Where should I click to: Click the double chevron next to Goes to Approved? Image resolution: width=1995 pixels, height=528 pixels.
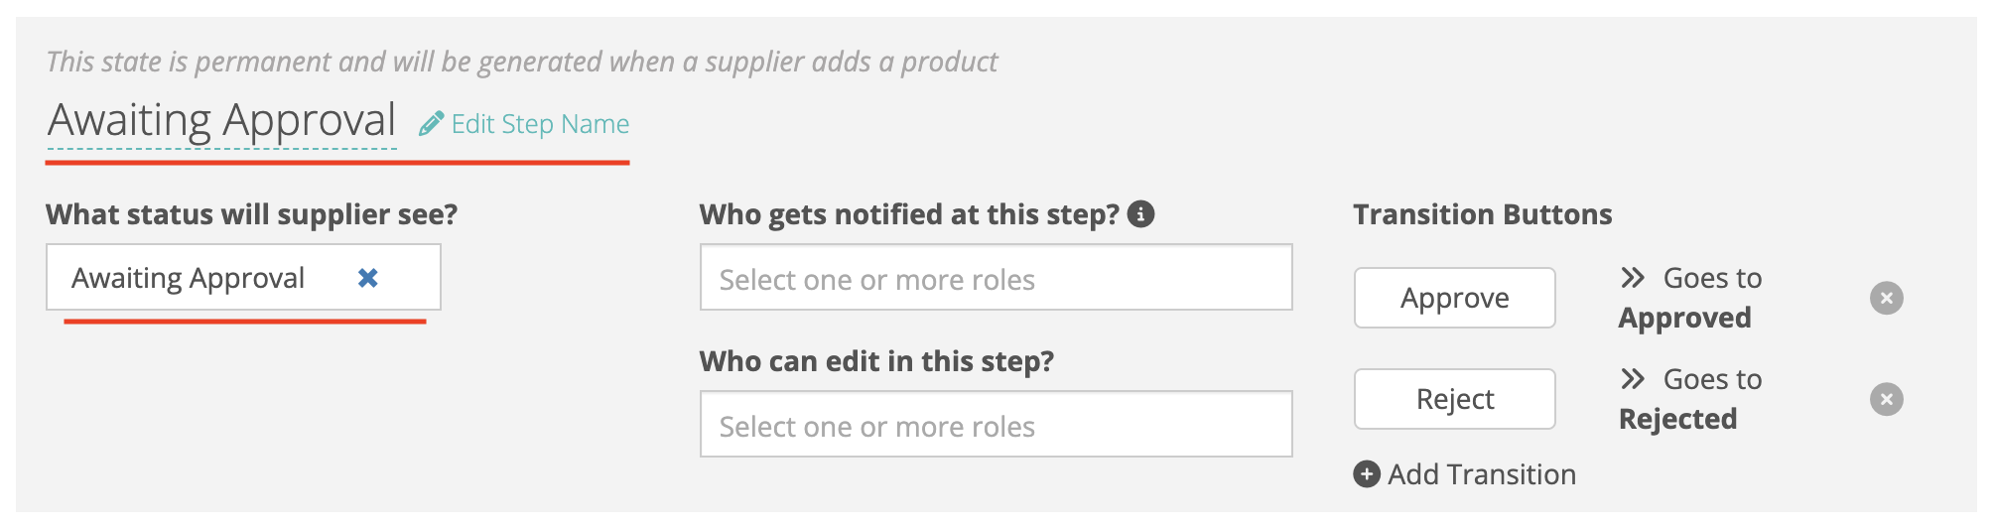[1633, 278]
